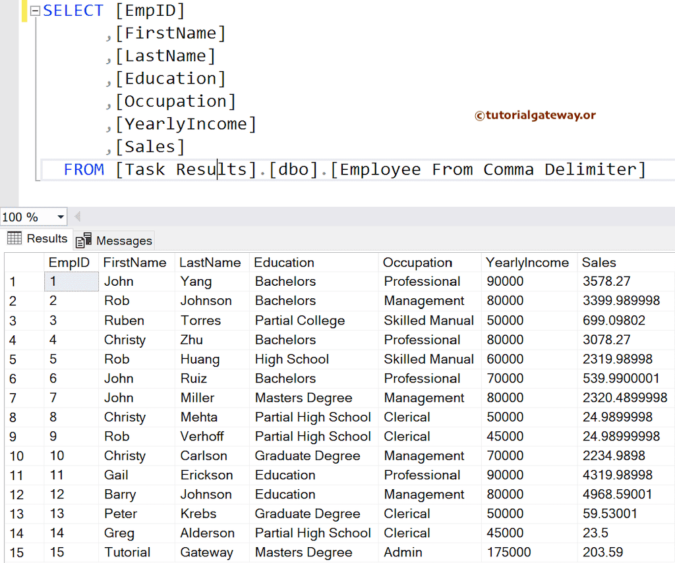Click the 23.5 sales cell
This screenshot has height=563, width=675.
coord(626,533)
